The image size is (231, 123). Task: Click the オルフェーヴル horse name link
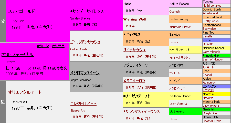tap(17, 55)
